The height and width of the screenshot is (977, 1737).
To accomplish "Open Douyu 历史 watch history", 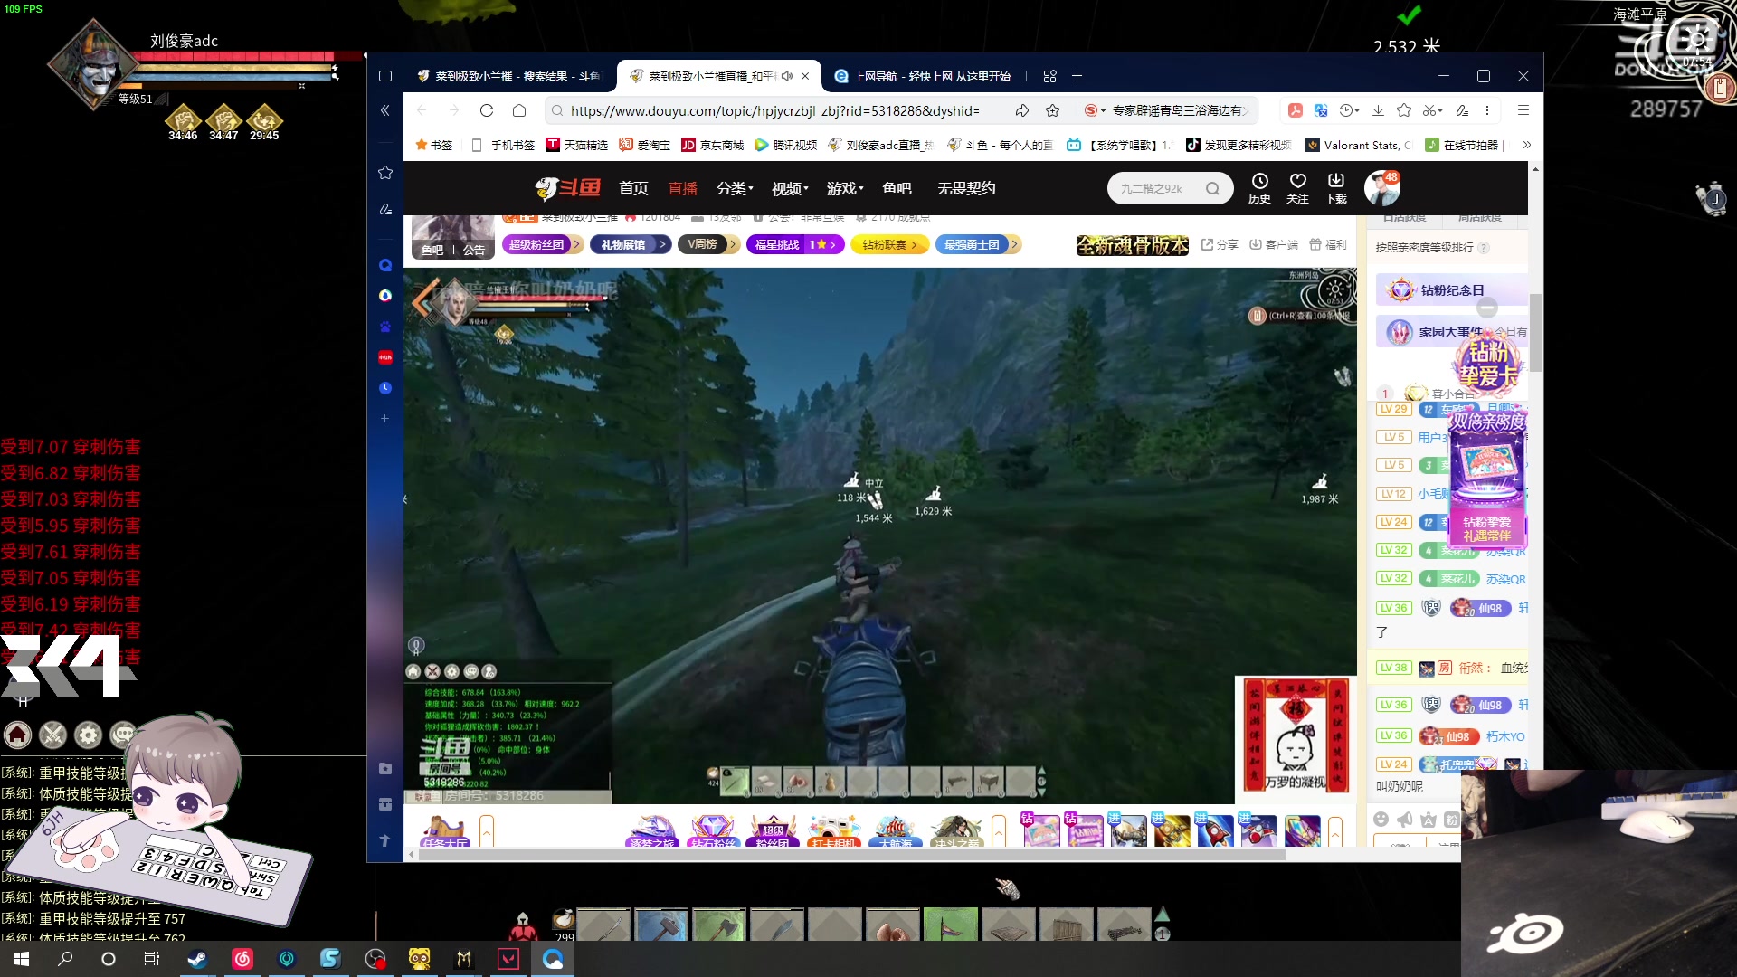I will (x=1259, y=188).
